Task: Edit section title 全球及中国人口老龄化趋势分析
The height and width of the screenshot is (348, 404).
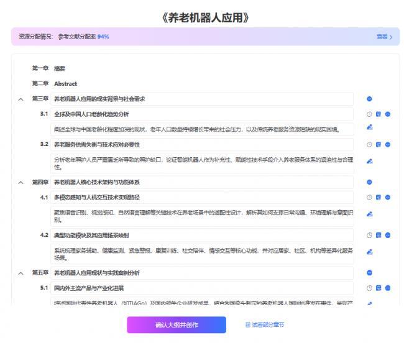Action: 202,114
